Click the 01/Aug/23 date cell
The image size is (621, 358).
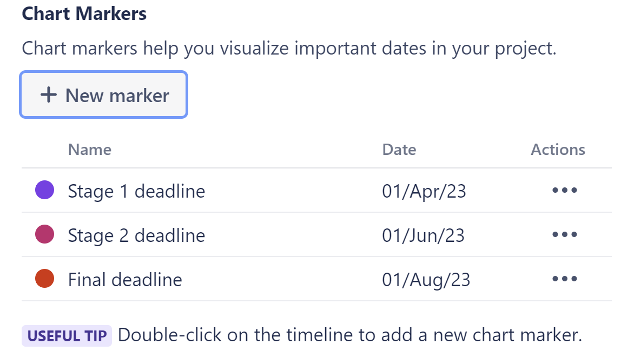[x=426, y=280]
